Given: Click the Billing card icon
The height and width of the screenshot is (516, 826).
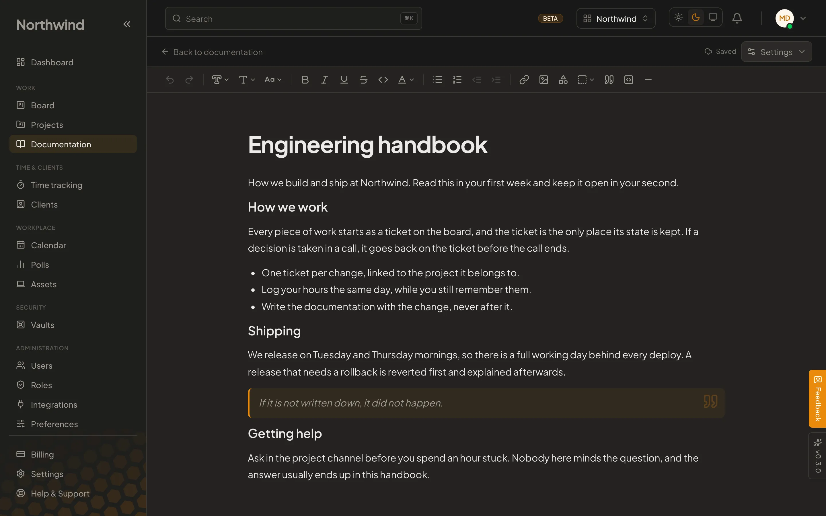Looking at the screenshot, I should tap(20, 454).
